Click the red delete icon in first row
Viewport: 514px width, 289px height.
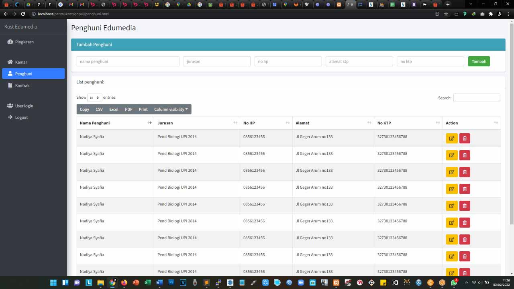[x=465, y=138]
